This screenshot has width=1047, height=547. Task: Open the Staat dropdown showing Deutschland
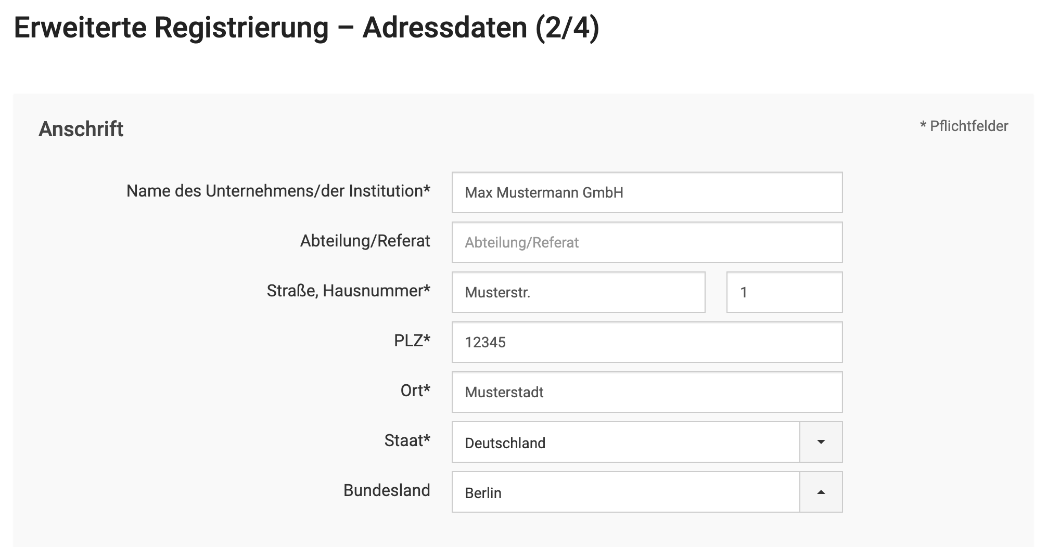click(625, 442)
